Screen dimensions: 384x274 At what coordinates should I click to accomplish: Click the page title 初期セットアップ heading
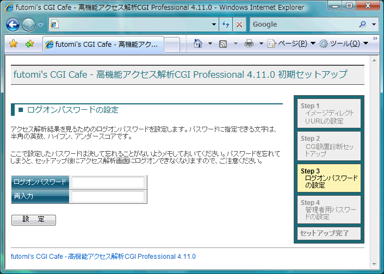coord(180,74)
